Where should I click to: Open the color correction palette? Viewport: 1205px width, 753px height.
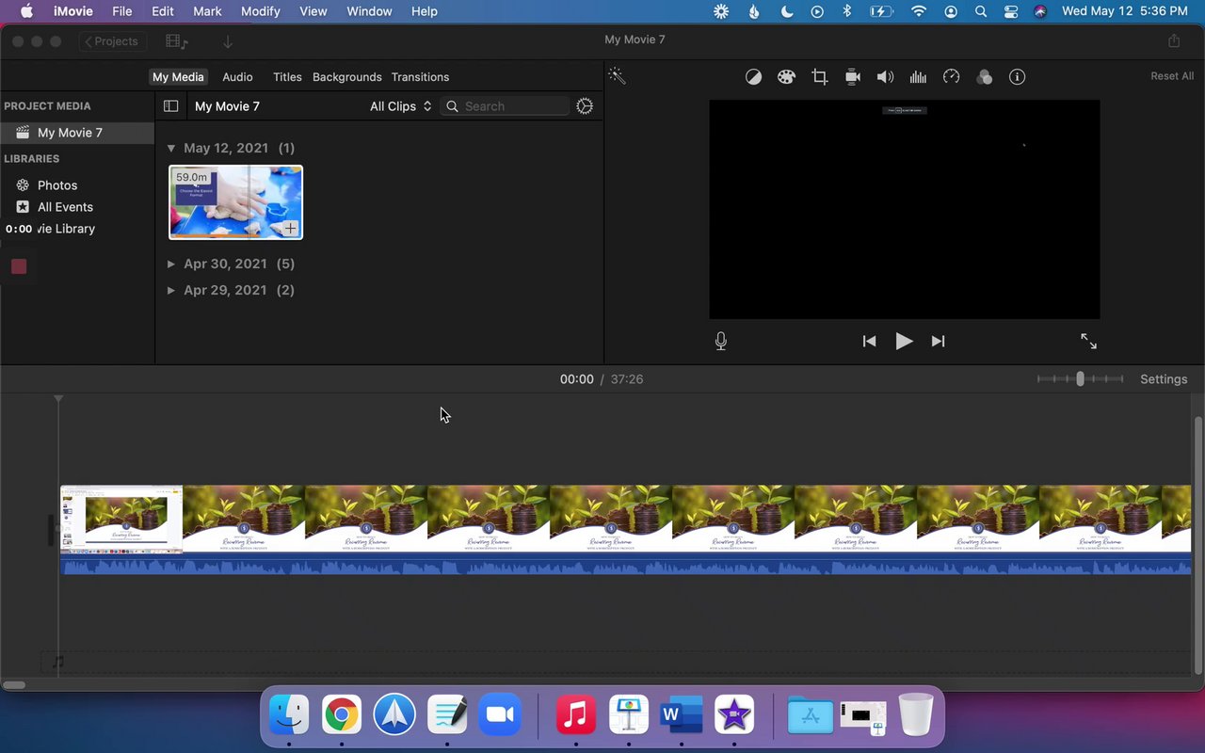tap(786, 77)
